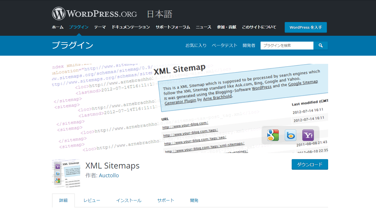Image resolution: width=376 pixels, height=211 pixels.
Task: Open the ドキュメンテーション menu item
Action: [131, 27]
